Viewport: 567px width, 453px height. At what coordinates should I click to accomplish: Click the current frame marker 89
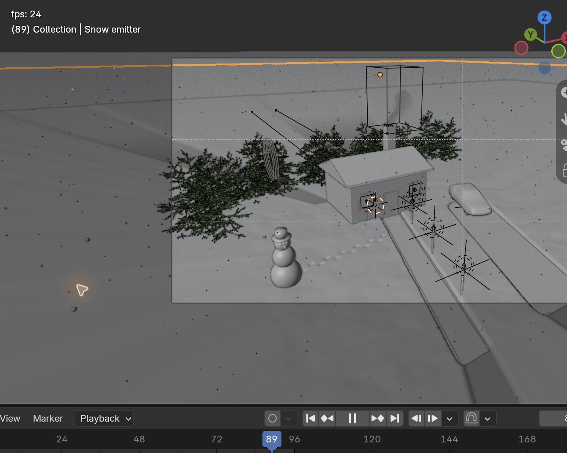272,439
